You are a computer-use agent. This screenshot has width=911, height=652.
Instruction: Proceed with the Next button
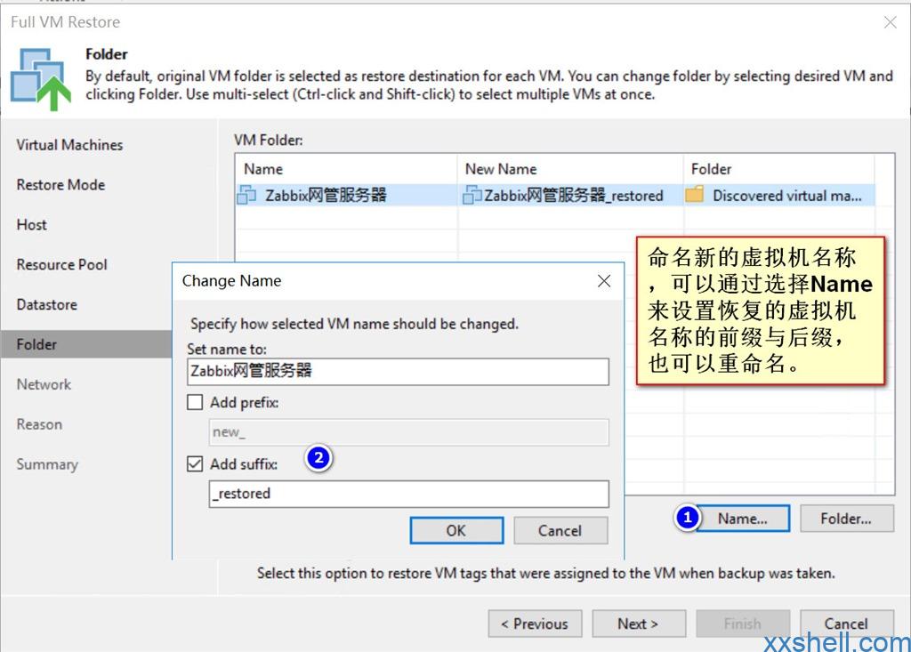coord(639,624)
